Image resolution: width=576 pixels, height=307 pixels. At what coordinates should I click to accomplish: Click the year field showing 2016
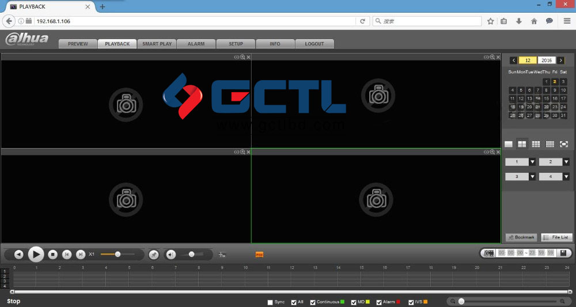547,60
